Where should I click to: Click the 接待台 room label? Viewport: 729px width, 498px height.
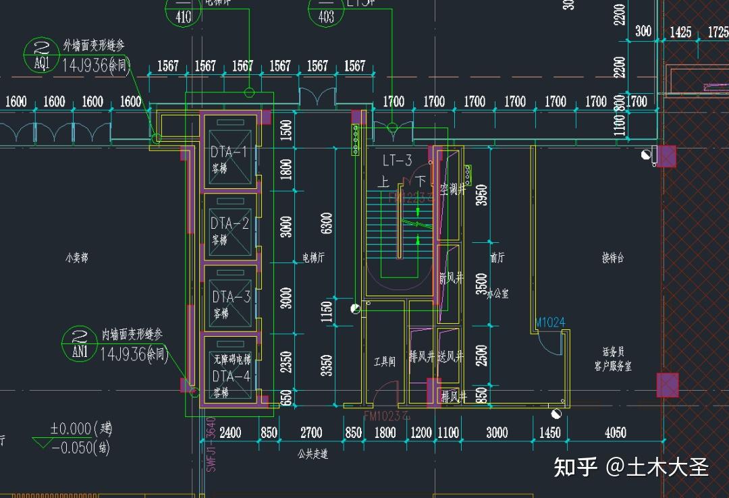point(613,258)
